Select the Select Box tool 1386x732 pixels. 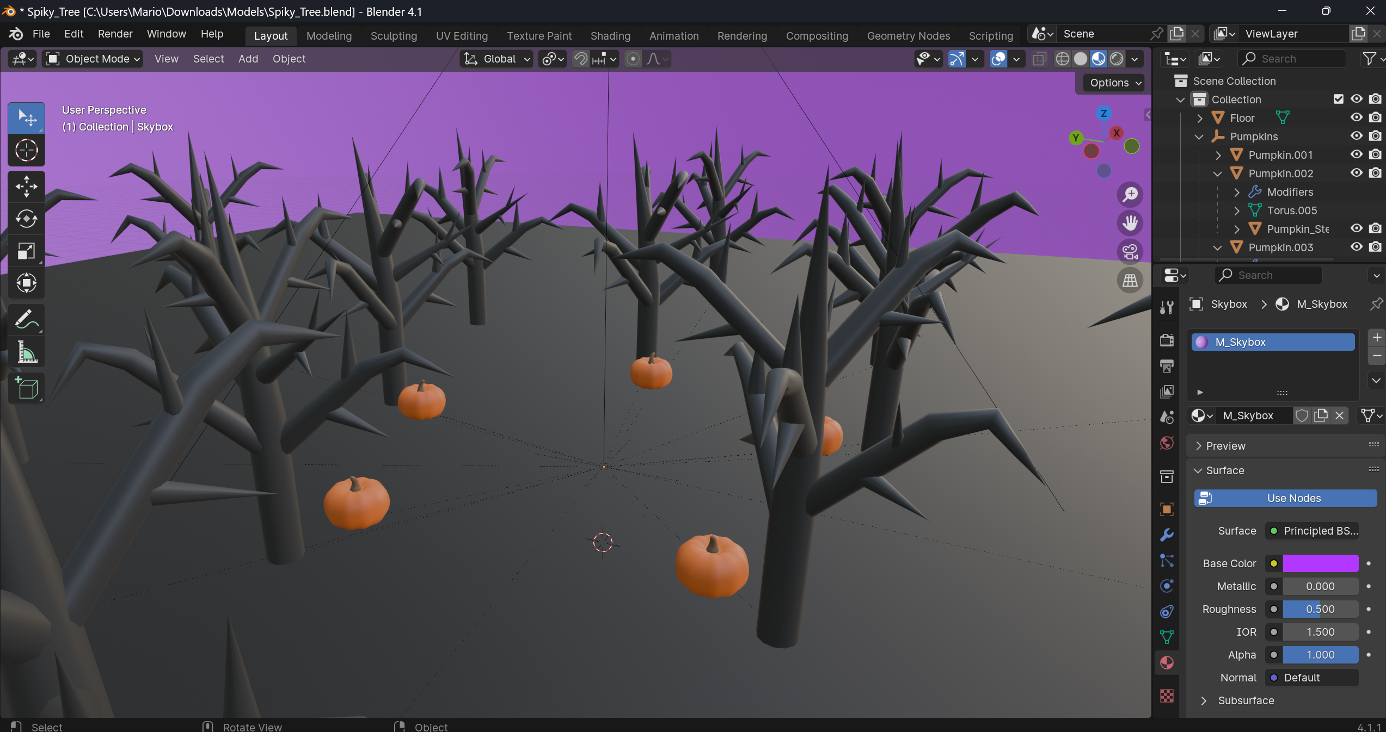(x=26, y=118)
